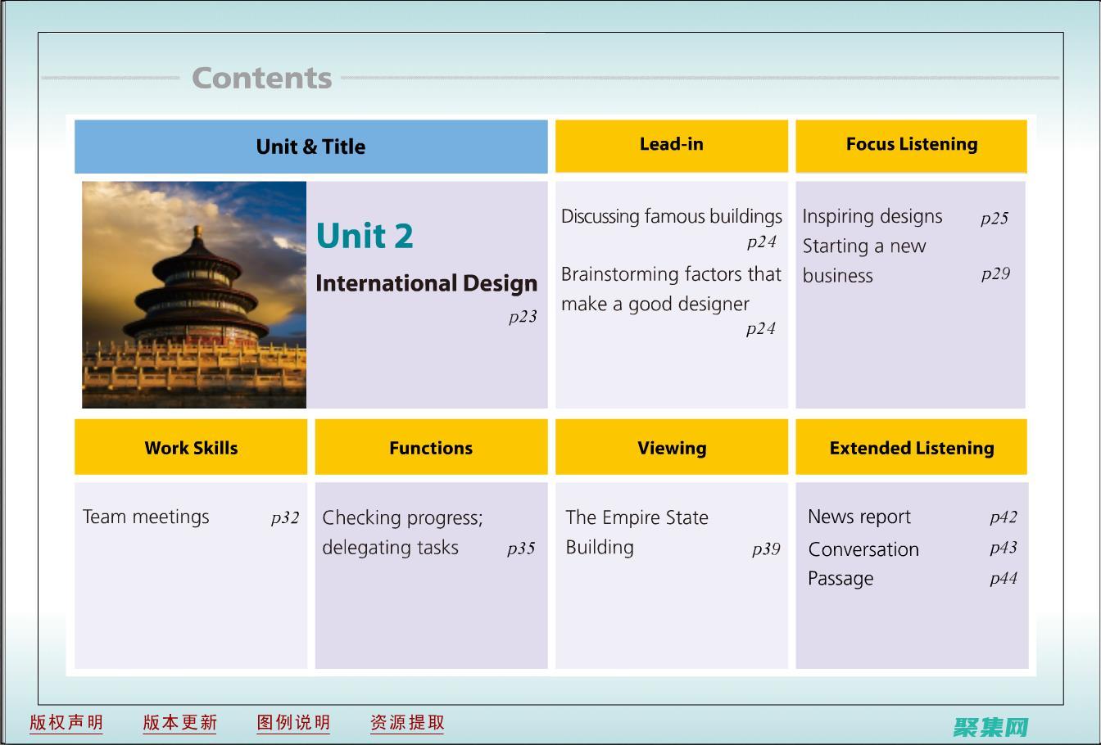
Task: Click the Temple of Heaven photo
Action: [194, 295]
